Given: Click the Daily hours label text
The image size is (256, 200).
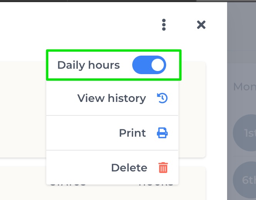Looking at the screenshot, I should (89, 65).
